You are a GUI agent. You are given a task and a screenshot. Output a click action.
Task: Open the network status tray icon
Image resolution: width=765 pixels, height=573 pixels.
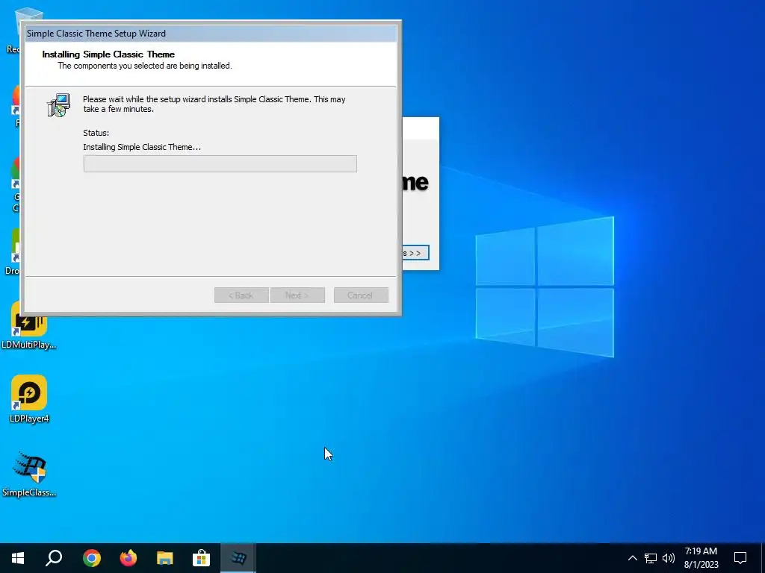pos(651,558)
